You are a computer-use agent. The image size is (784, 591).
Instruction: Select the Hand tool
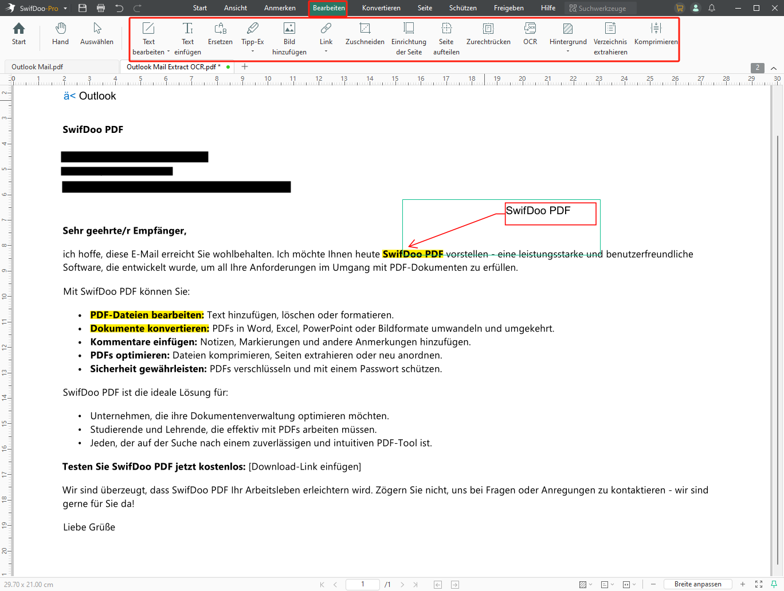(x=60, y=34)
